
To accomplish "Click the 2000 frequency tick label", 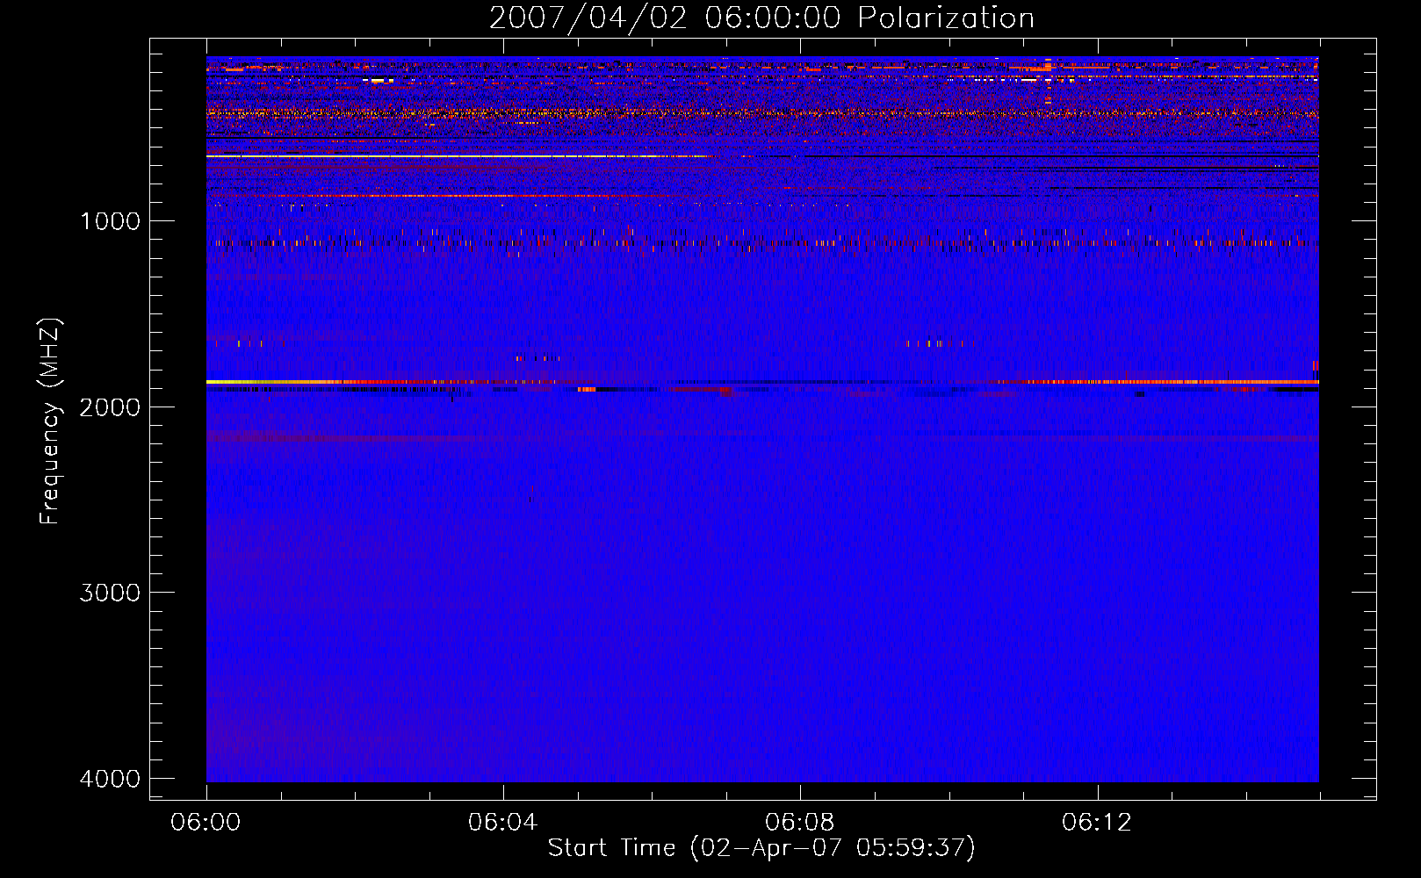I will (110, 407).
